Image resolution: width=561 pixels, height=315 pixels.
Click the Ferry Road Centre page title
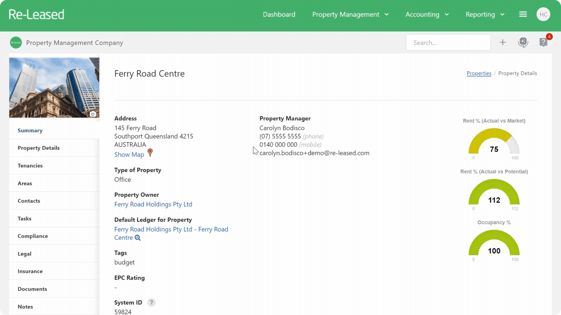pos(149,73)
